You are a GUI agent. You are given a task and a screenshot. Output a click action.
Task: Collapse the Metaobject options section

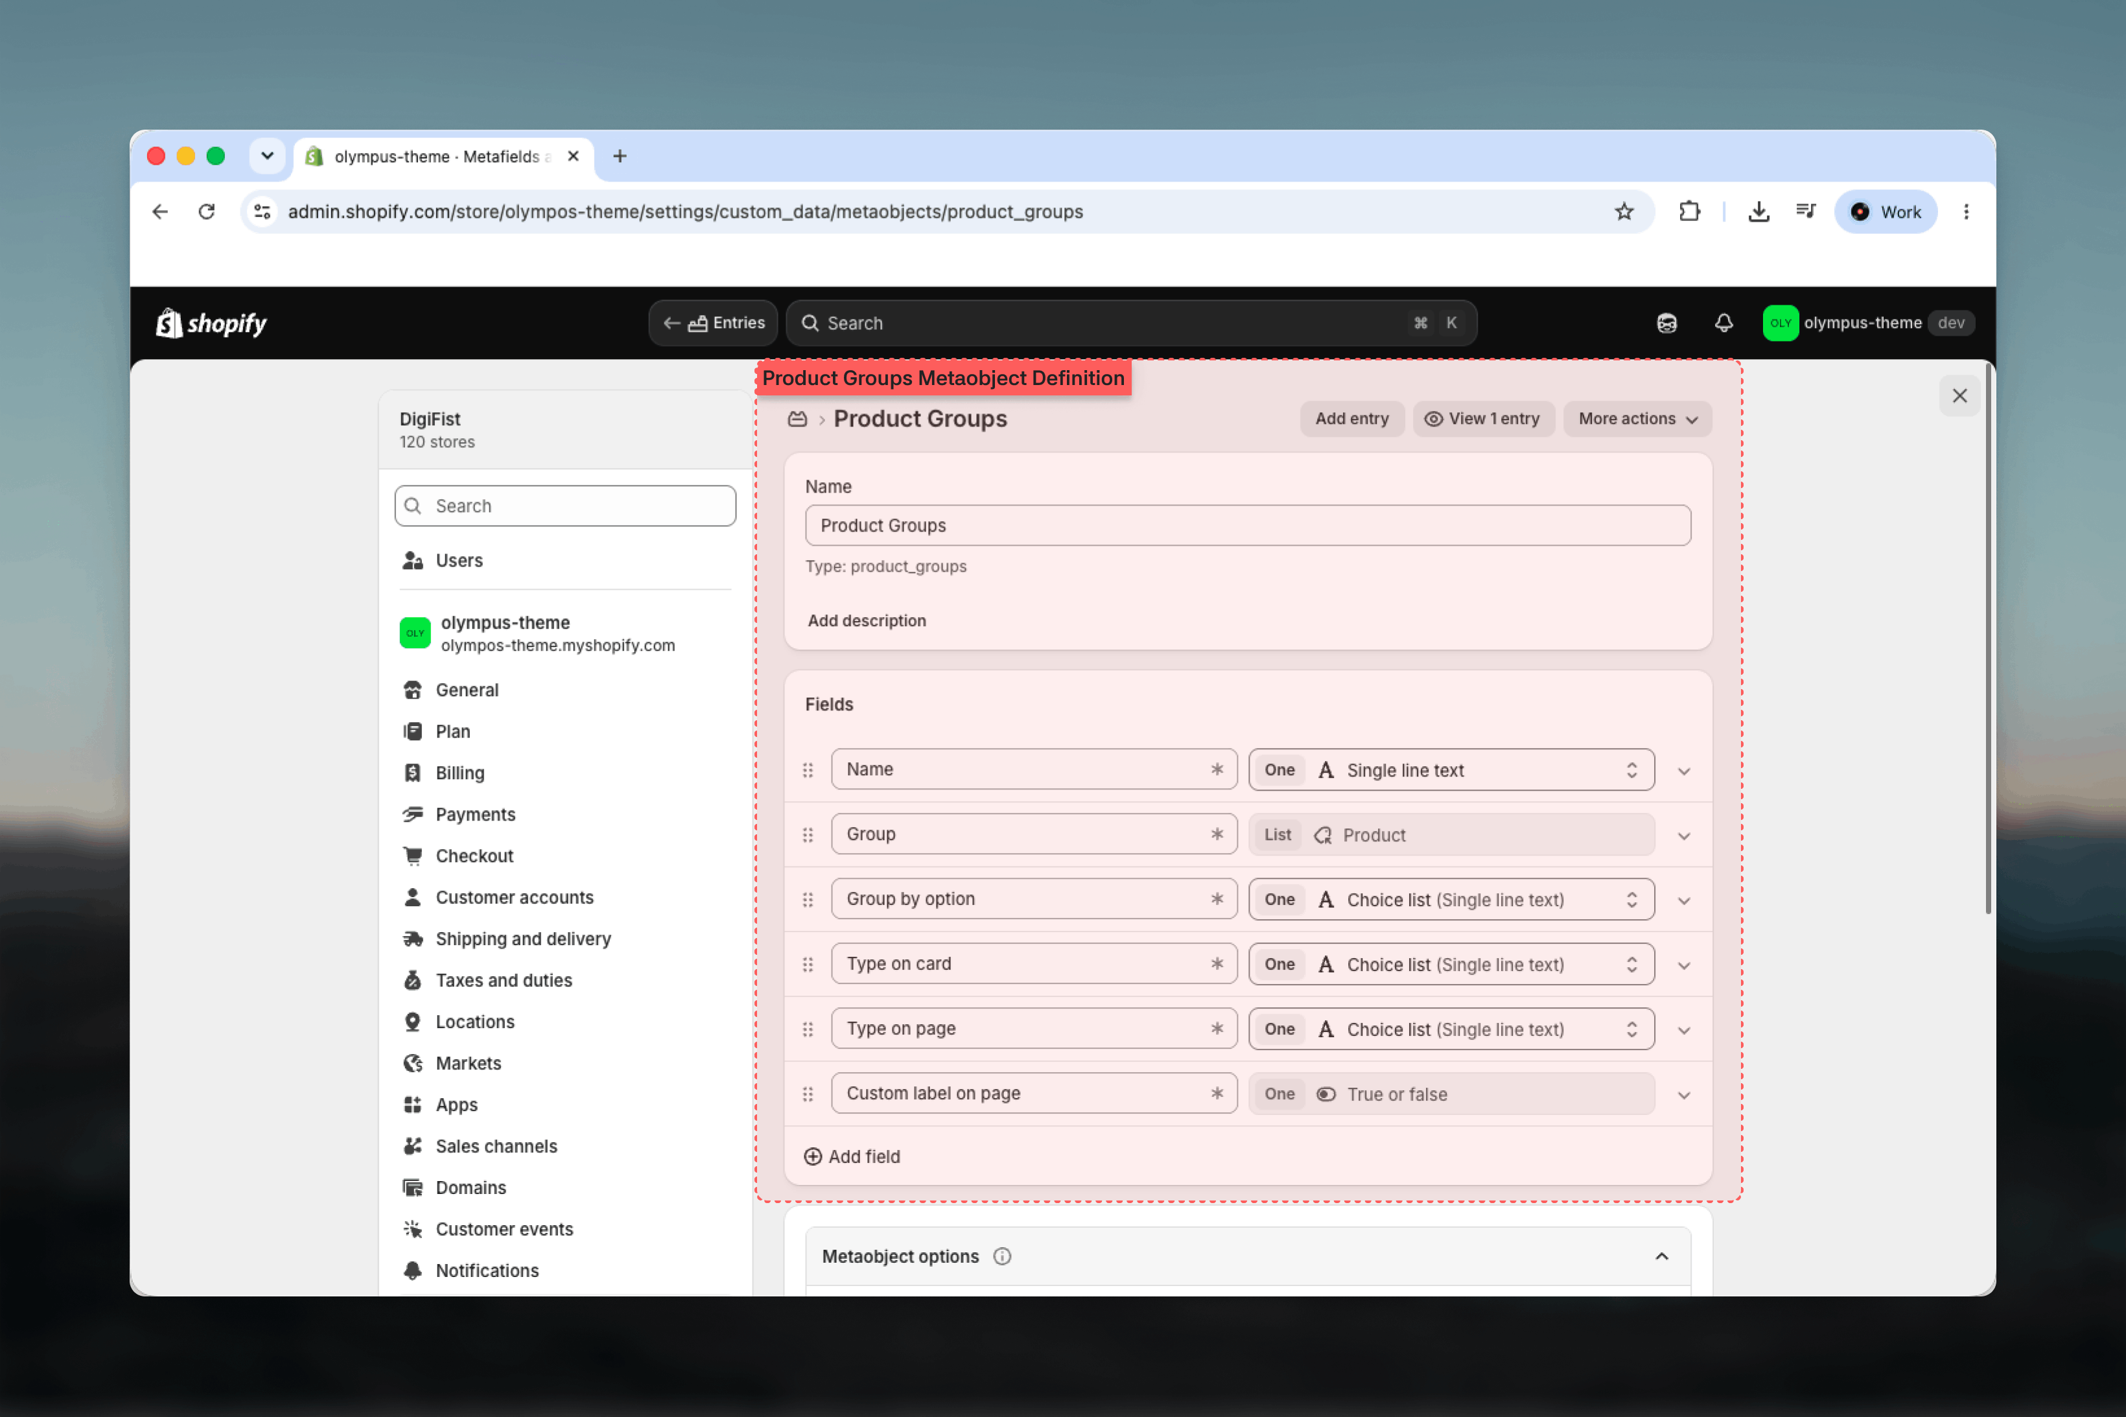[1661, 1256]
